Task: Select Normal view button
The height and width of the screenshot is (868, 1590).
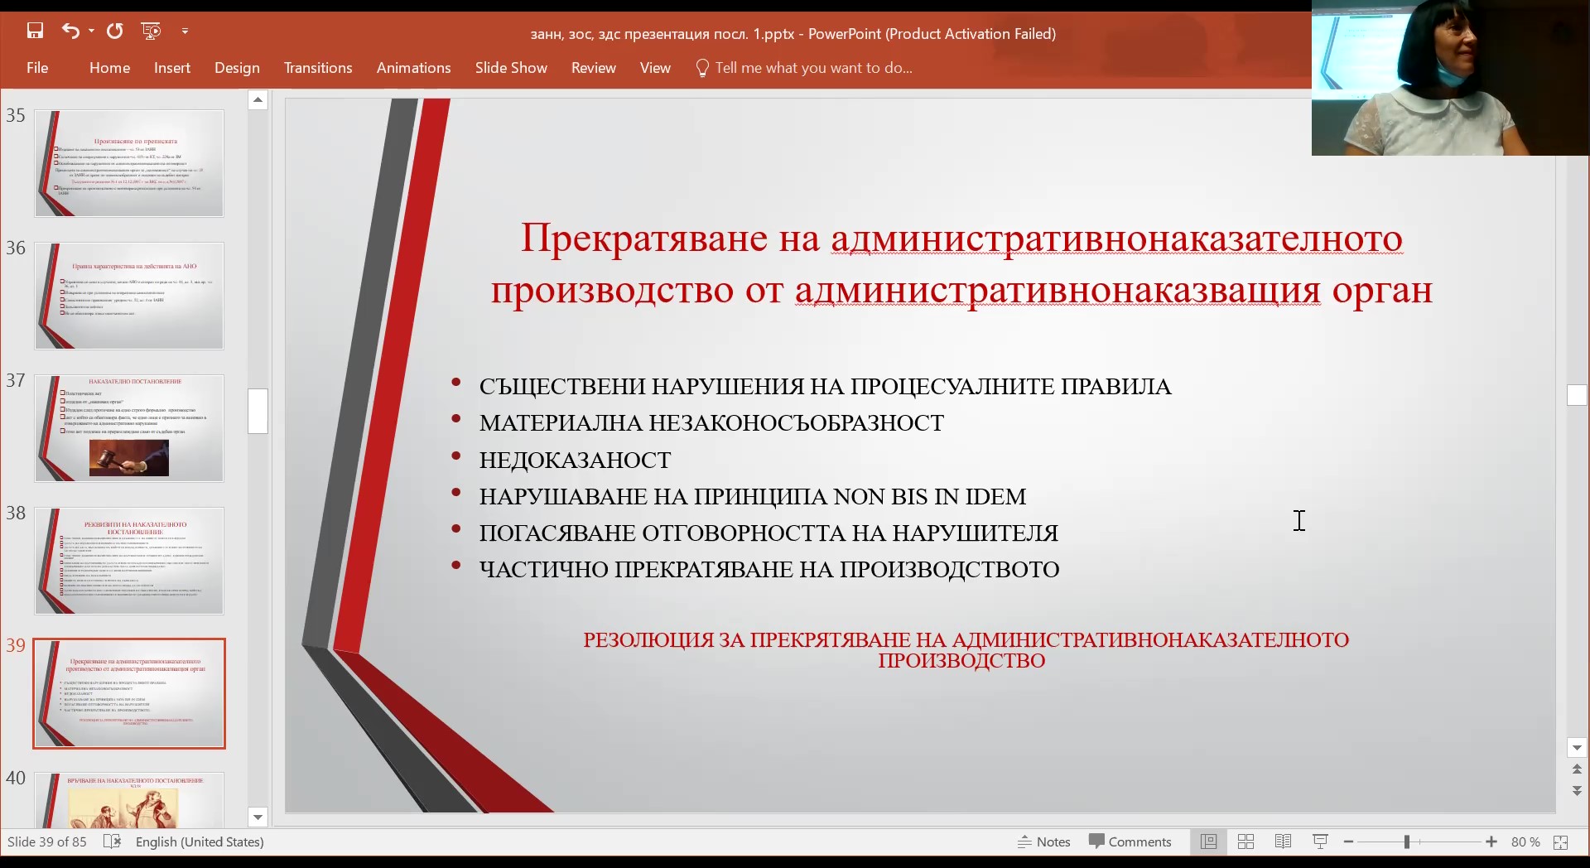Action: coord(1208,841)
